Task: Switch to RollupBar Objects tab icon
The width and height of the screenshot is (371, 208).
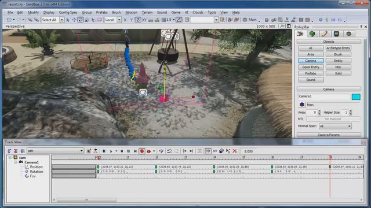Action: [x=300, y=34]
